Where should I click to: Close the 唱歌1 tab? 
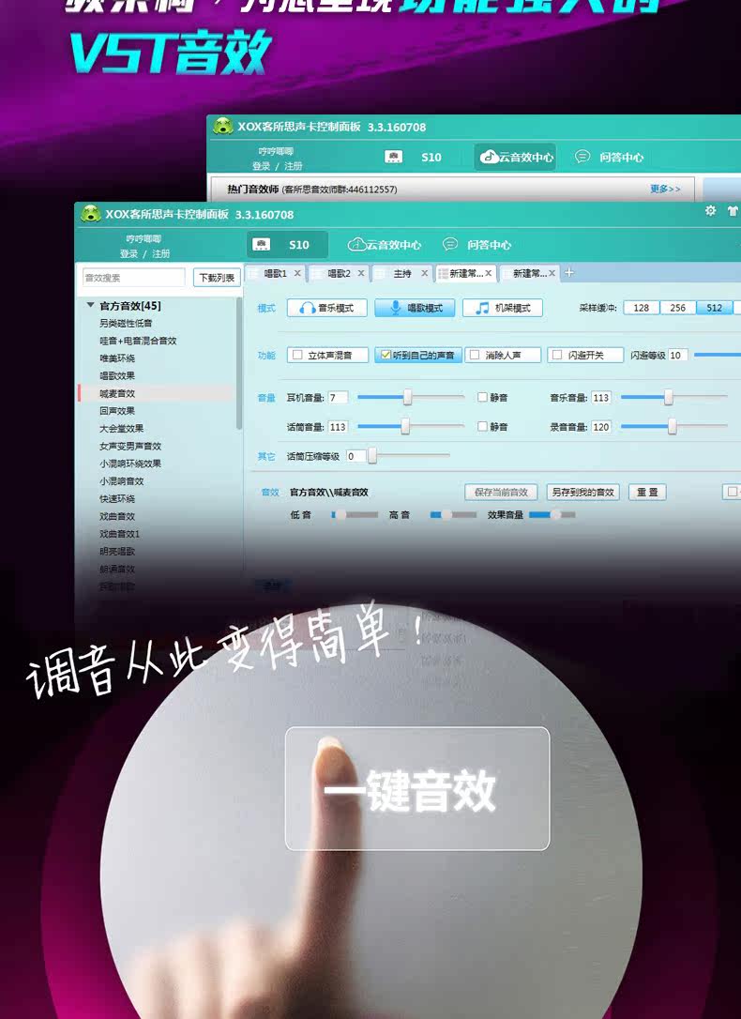297,274
